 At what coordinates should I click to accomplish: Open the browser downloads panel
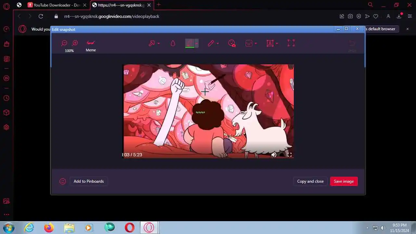(399, 16)
